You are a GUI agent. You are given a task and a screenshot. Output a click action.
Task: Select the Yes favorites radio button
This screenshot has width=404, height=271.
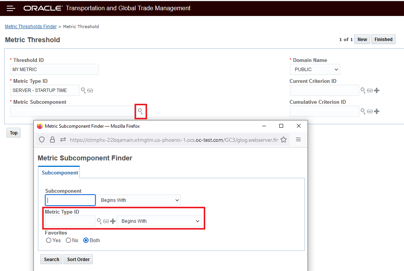point(48,240)
